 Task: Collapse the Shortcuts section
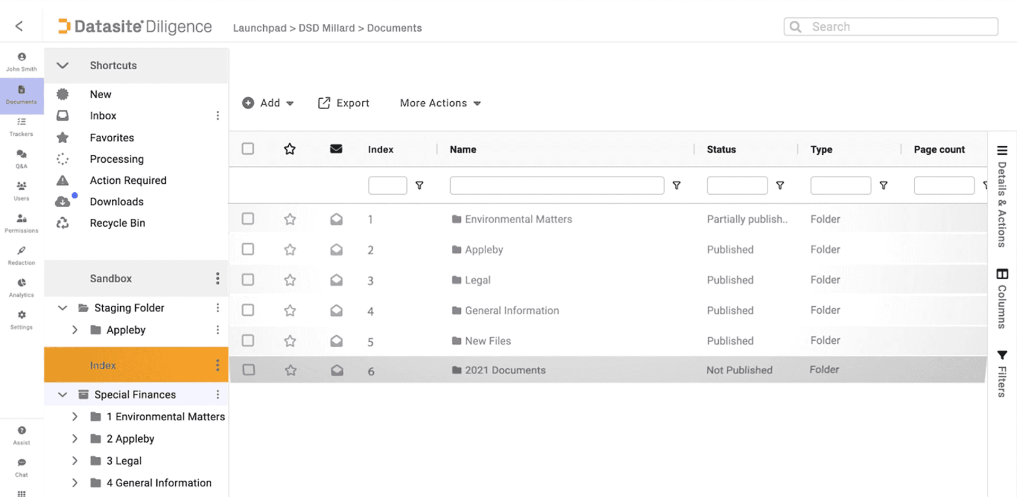click(x=62, y=65)
